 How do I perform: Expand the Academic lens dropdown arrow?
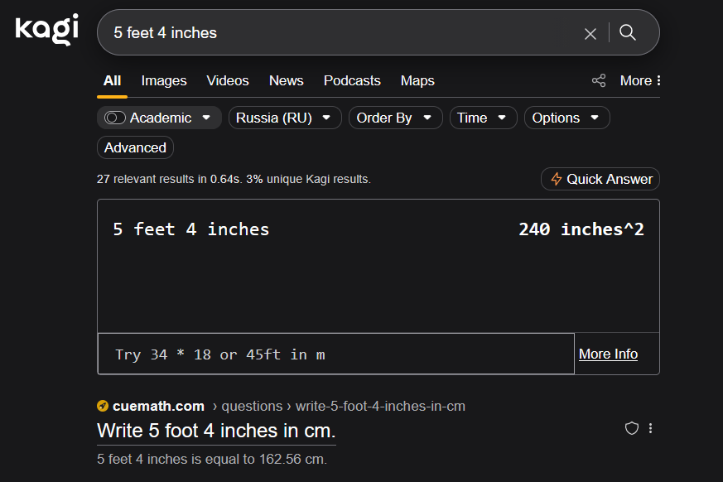tap(206, 118)
